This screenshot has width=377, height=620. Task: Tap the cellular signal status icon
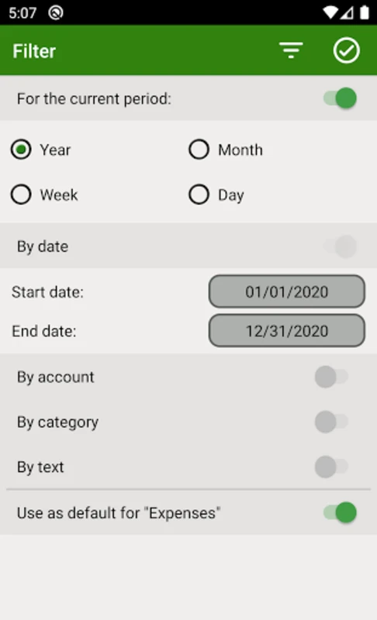347,12
